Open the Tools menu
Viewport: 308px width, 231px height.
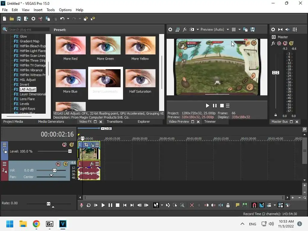(51, 10)
